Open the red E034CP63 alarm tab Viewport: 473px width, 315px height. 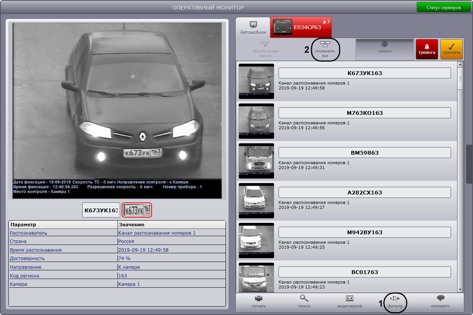pyautogui.click(x=301, y=27)
